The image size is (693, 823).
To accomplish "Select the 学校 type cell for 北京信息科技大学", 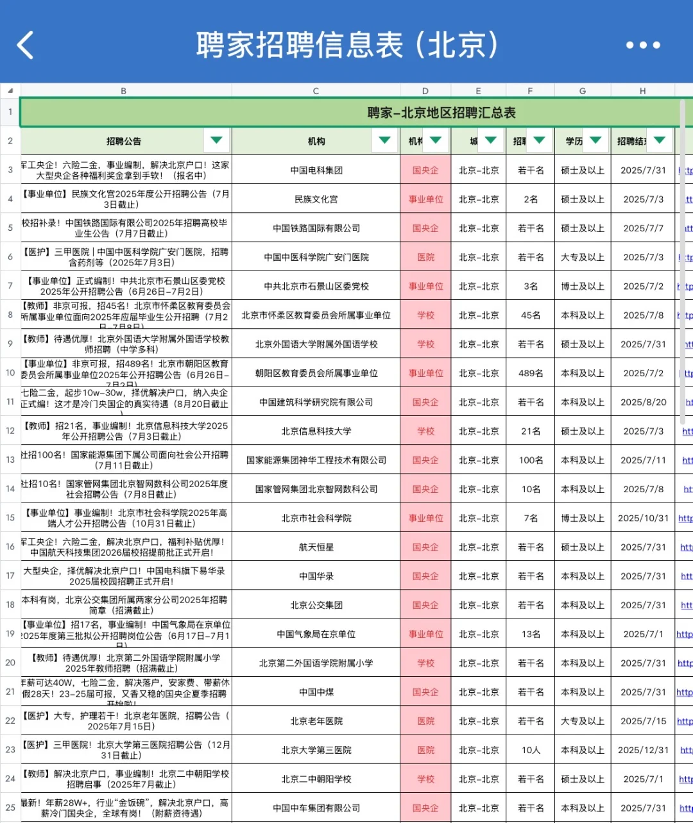I will (x=426, y=431).
